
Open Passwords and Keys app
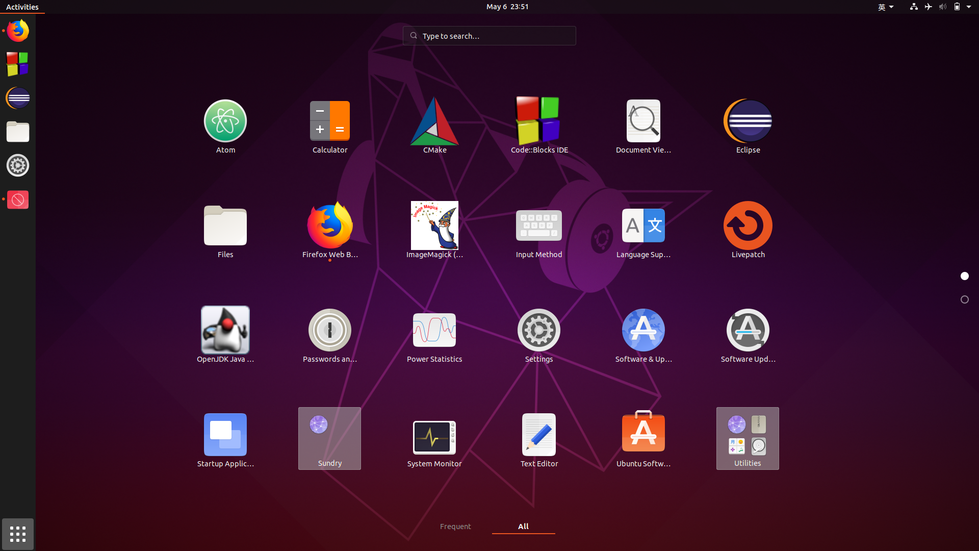point(330,336)
